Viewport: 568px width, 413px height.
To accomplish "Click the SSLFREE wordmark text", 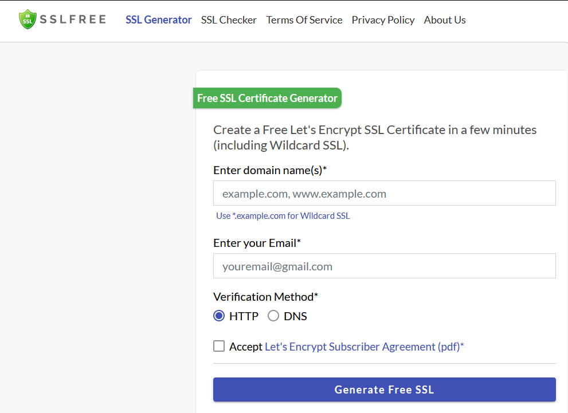I will point(73,19).
